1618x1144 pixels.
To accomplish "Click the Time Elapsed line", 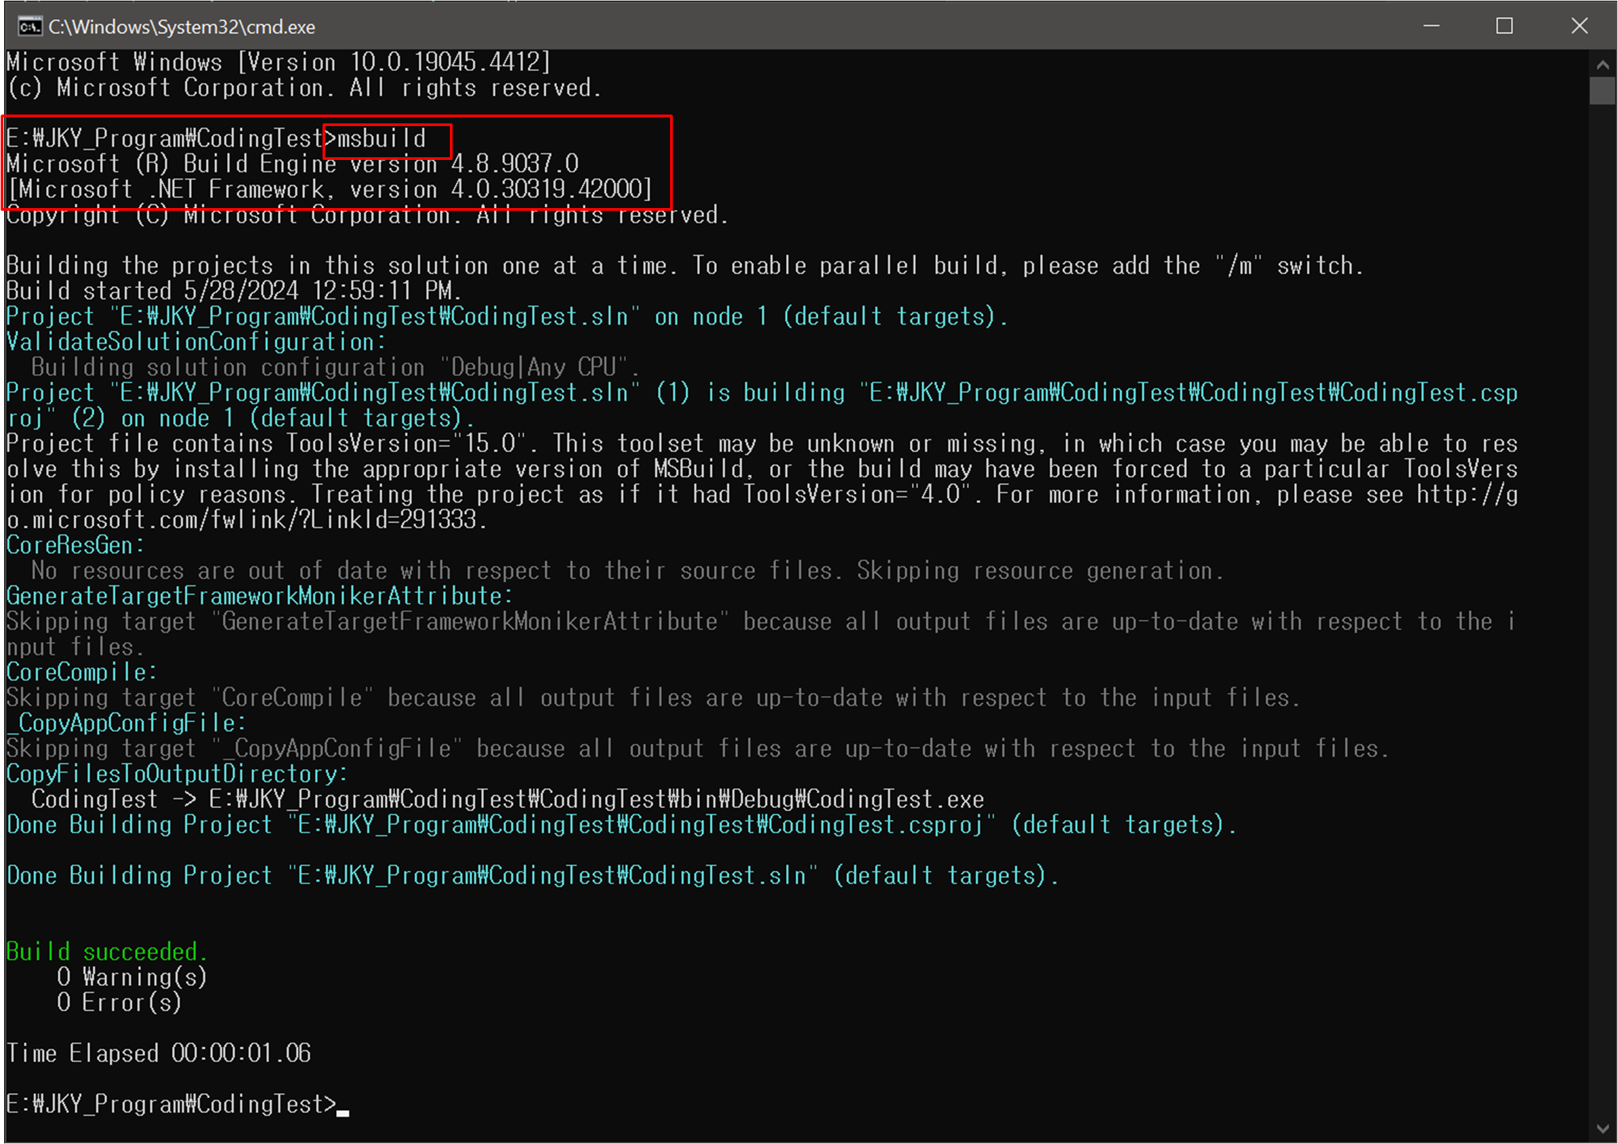I will (159, 1053).
